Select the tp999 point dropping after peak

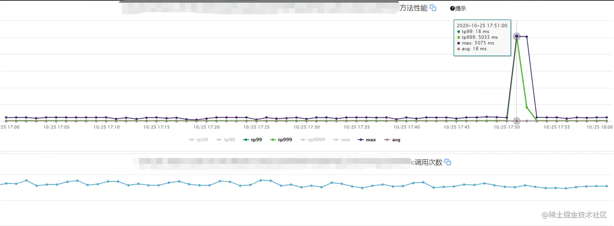(527, 107)
